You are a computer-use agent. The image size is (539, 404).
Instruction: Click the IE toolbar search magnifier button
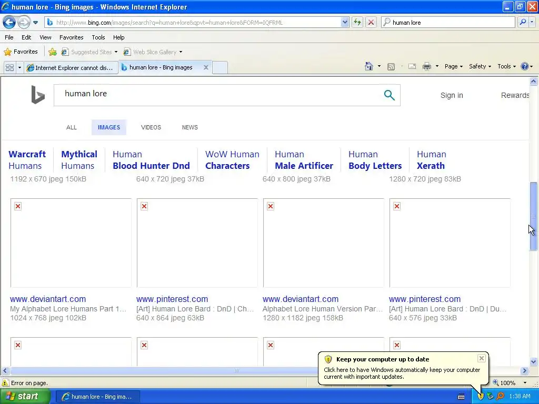pos(523,22)
